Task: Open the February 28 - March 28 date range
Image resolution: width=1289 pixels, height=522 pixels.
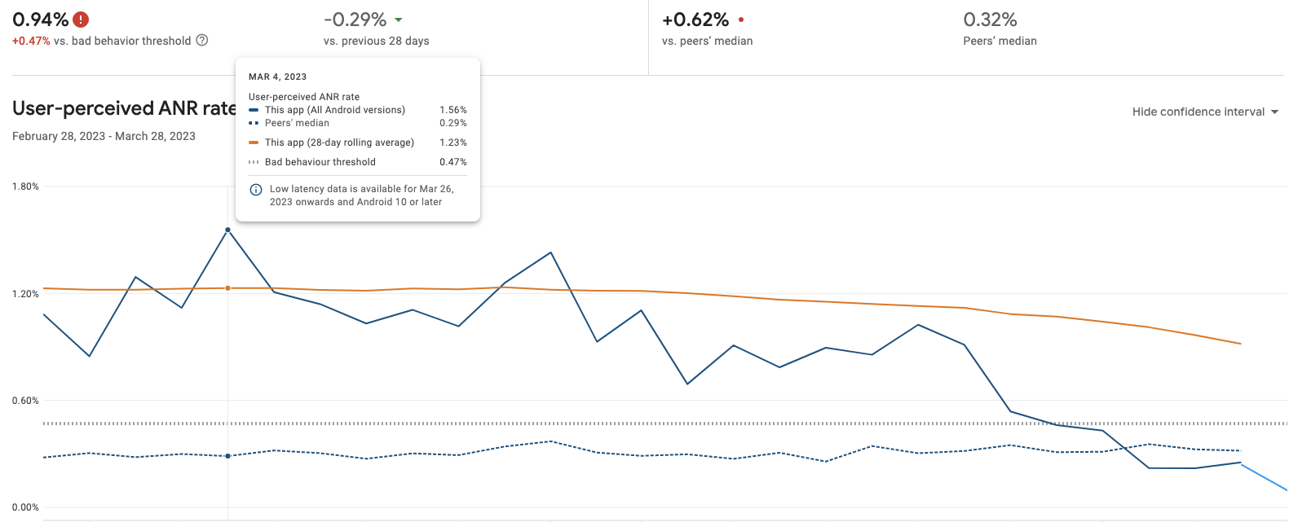Action: pyautogui.click(x=103, y=136)
